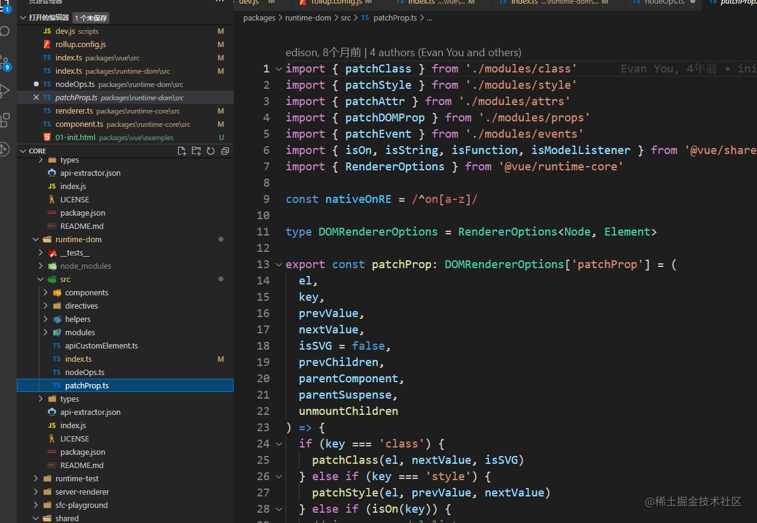Click 'nativeOnRE' constant on line 9
The height and width of the screenshot is (523, 757).
pyautogui.click(x=358, y=199)
